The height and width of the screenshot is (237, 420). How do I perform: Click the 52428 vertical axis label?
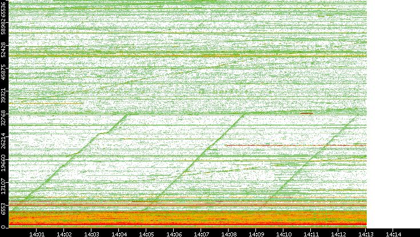tap(3, 49)
